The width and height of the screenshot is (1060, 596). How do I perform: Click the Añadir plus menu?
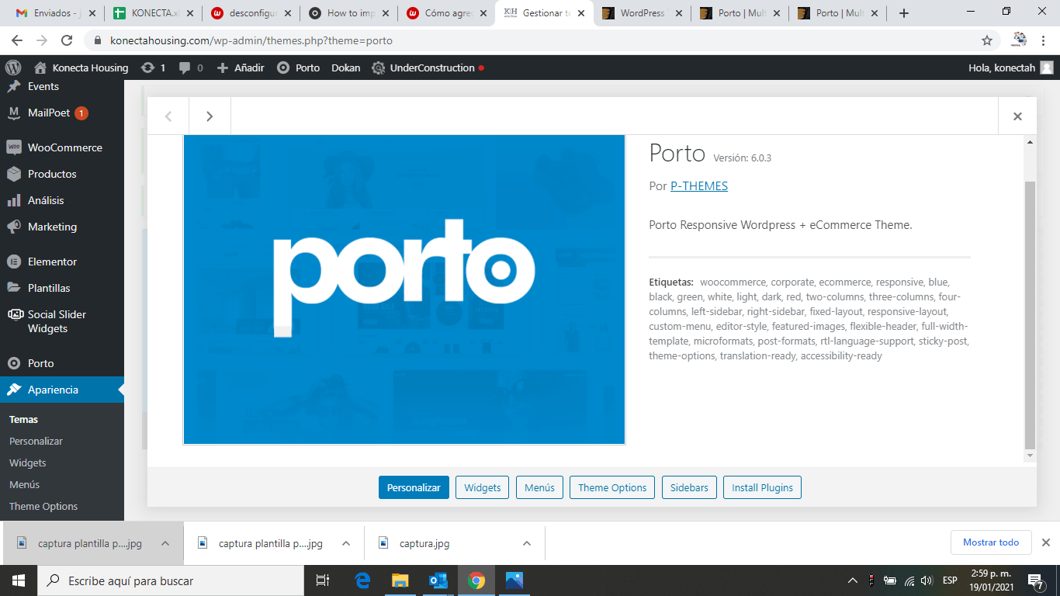tap(241, 68)
